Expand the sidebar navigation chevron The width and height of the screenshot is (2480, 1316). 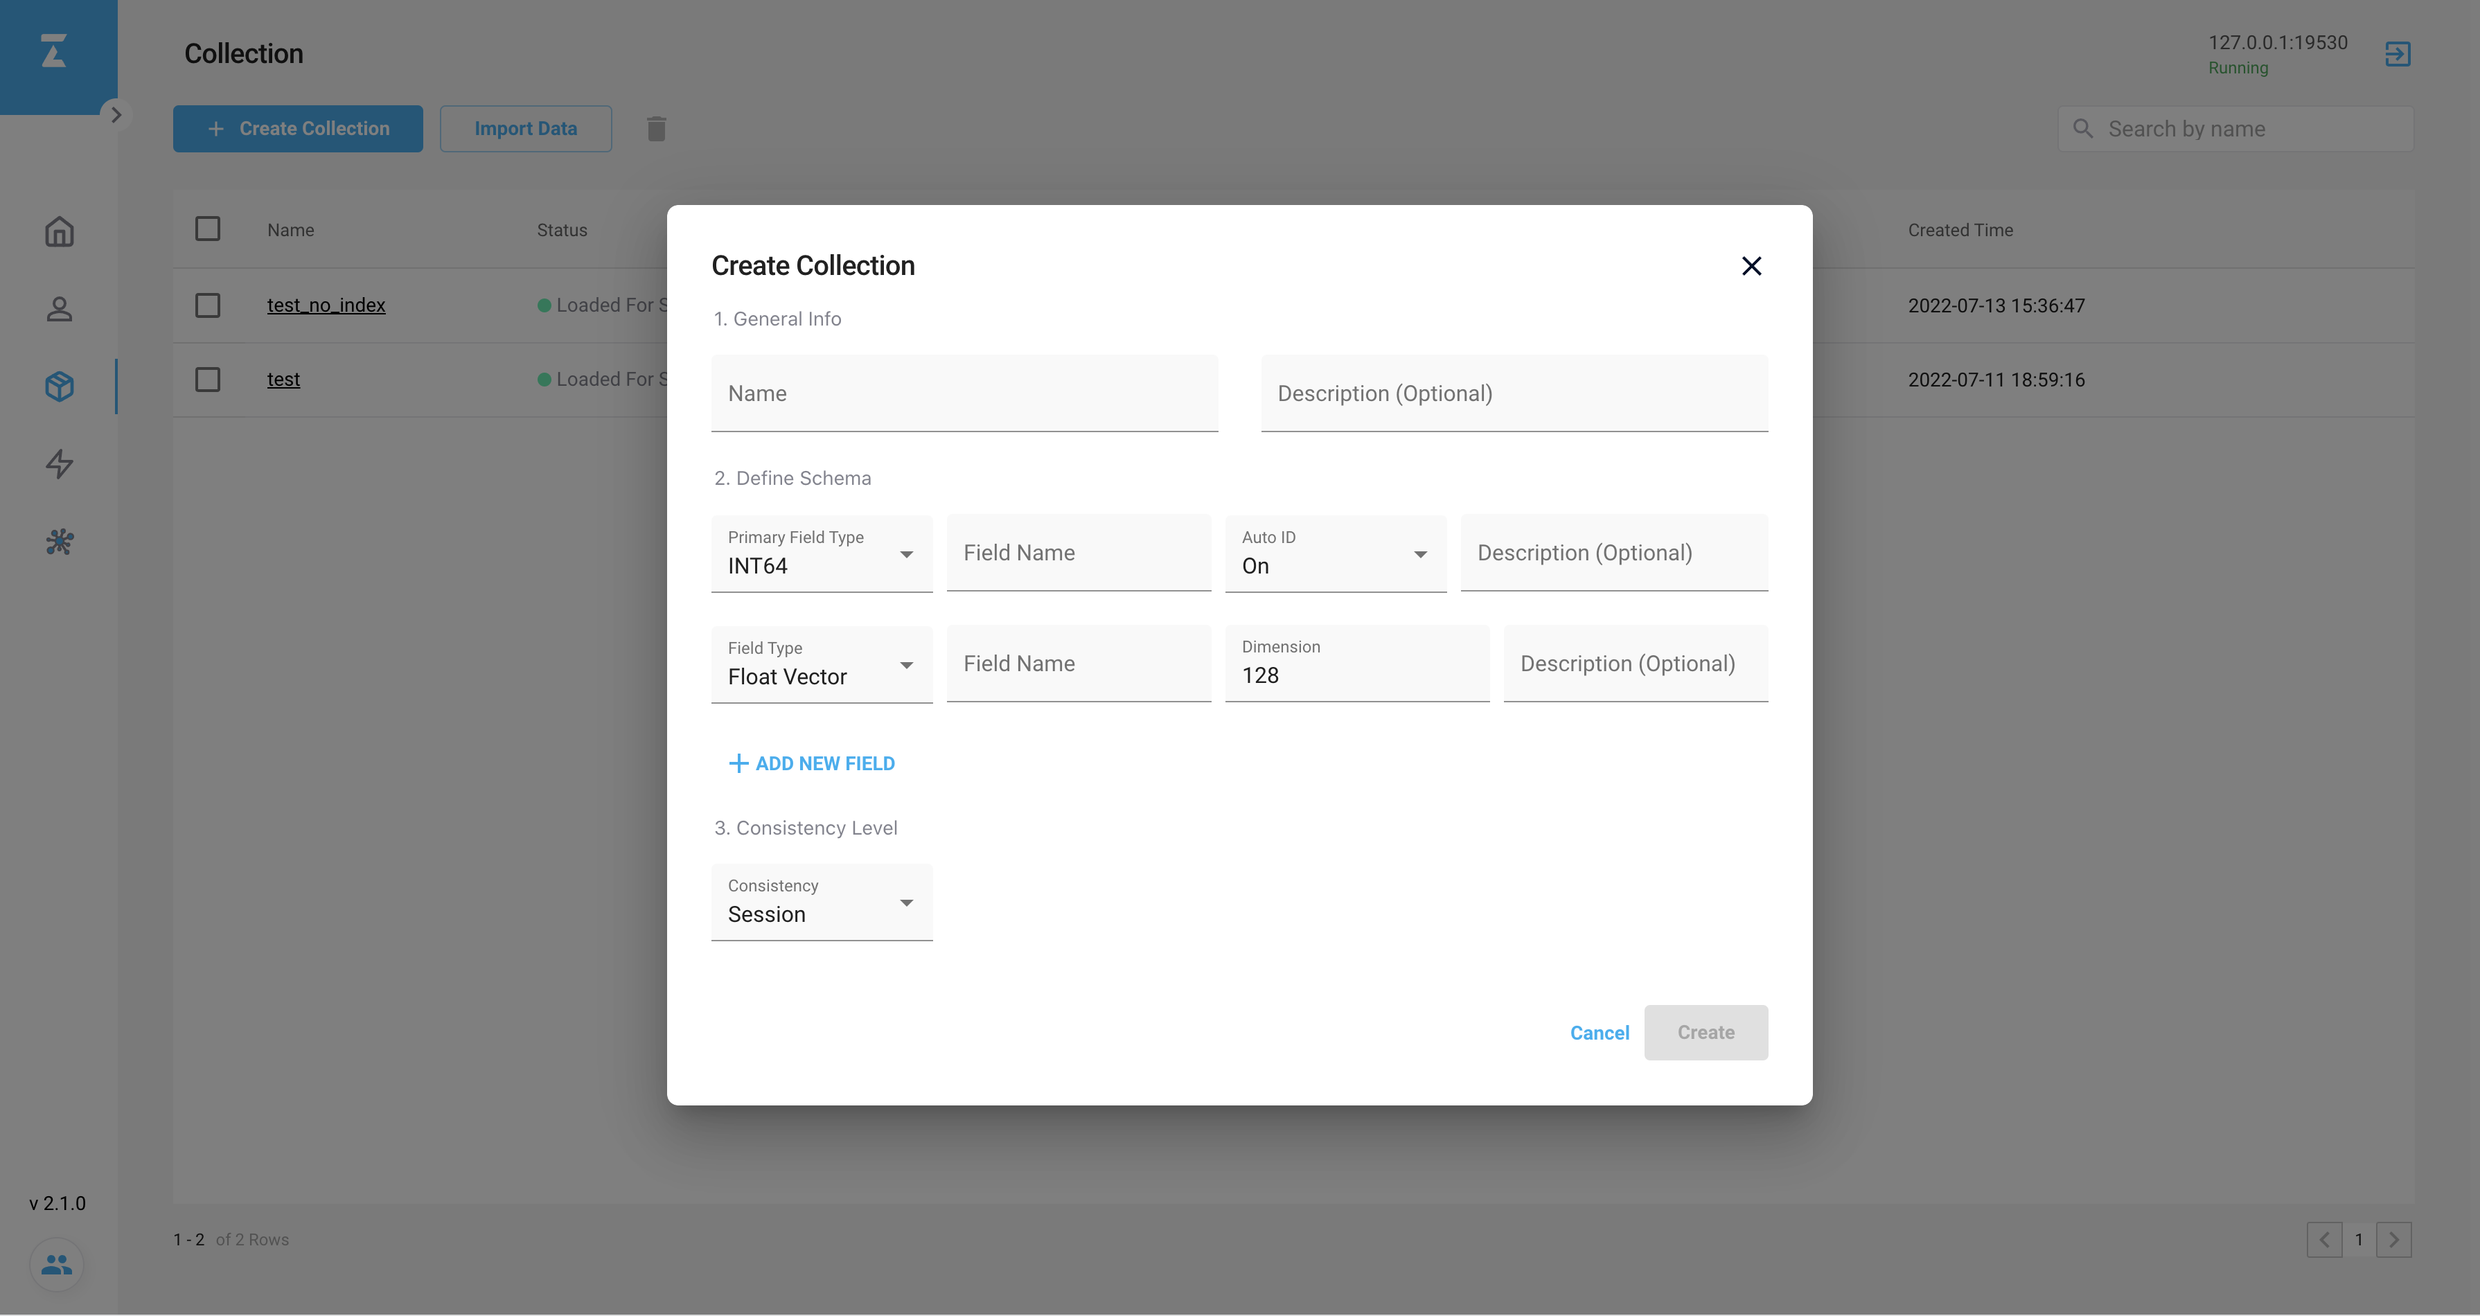pyautogui.click(x=116, y=114)
